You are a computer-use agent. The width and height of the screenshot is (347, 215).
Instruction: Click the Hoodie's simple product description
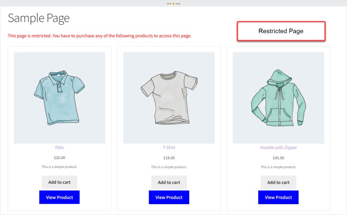(x=278, y=167)
